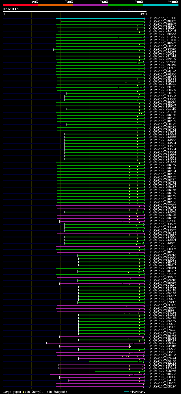
Task: Click the UniRef100_B1ACD3 label
Action: (162, 374)
